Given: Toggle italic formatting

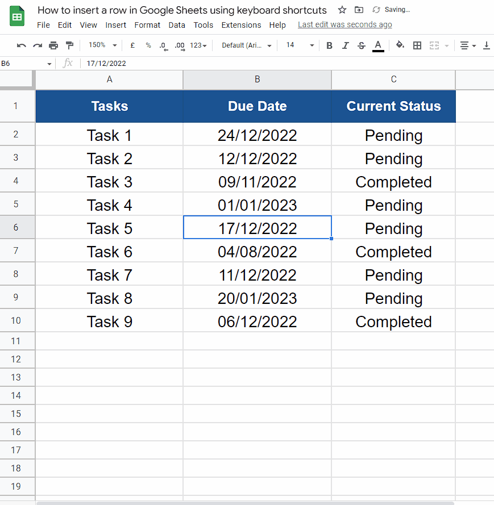Looking at the screenshot, I should [x=345, y=45].
